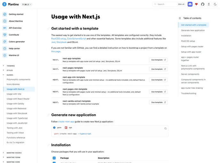Click Next logo of next-pages-template row
220x163 pixels.
(56, 69)
